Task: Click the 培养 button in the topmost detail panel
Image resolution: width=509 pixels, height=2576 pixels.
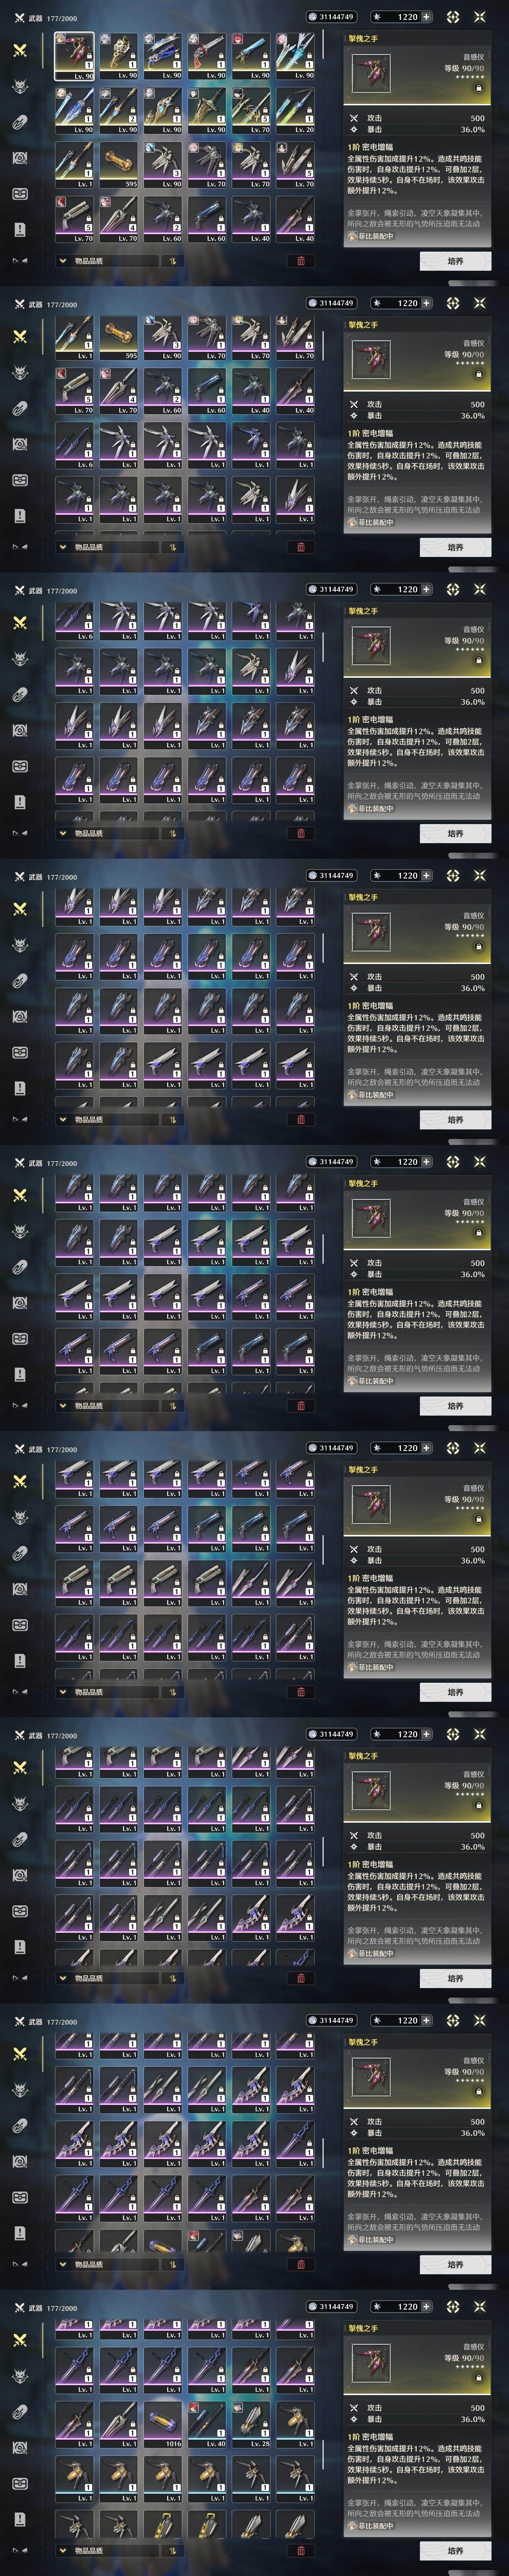Action: pyautogui.click(x=455, y=261)
